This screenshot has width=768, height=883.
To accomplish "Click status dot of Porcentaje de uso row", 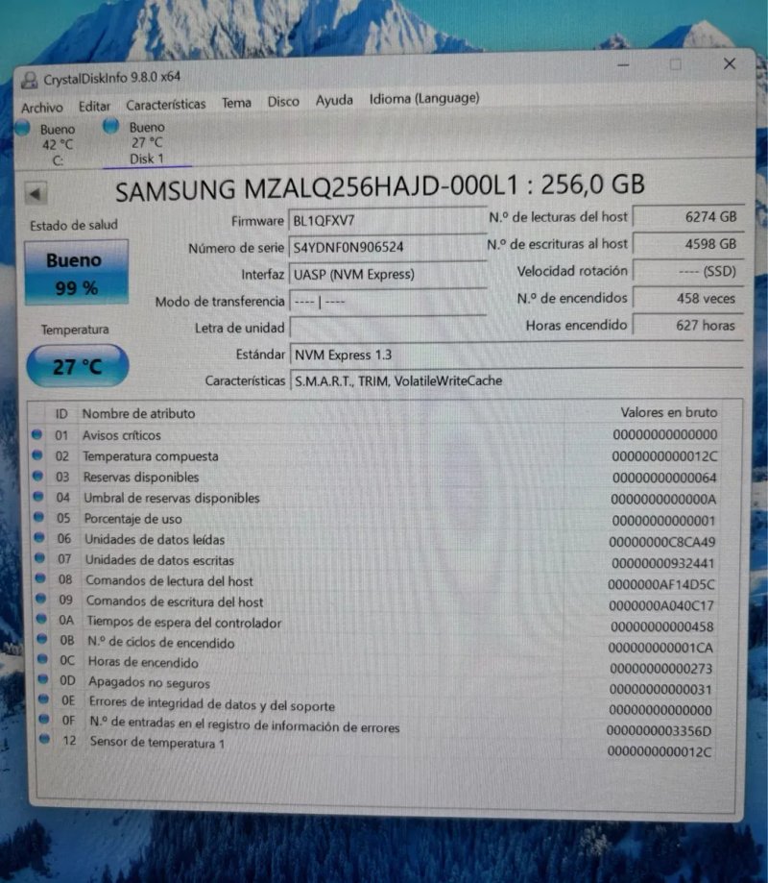I will [x=38, y=517].
